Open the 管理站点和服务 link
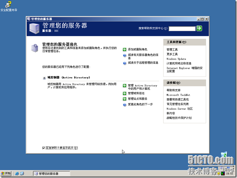Screen dimensions: 237x178 [137, 99]
